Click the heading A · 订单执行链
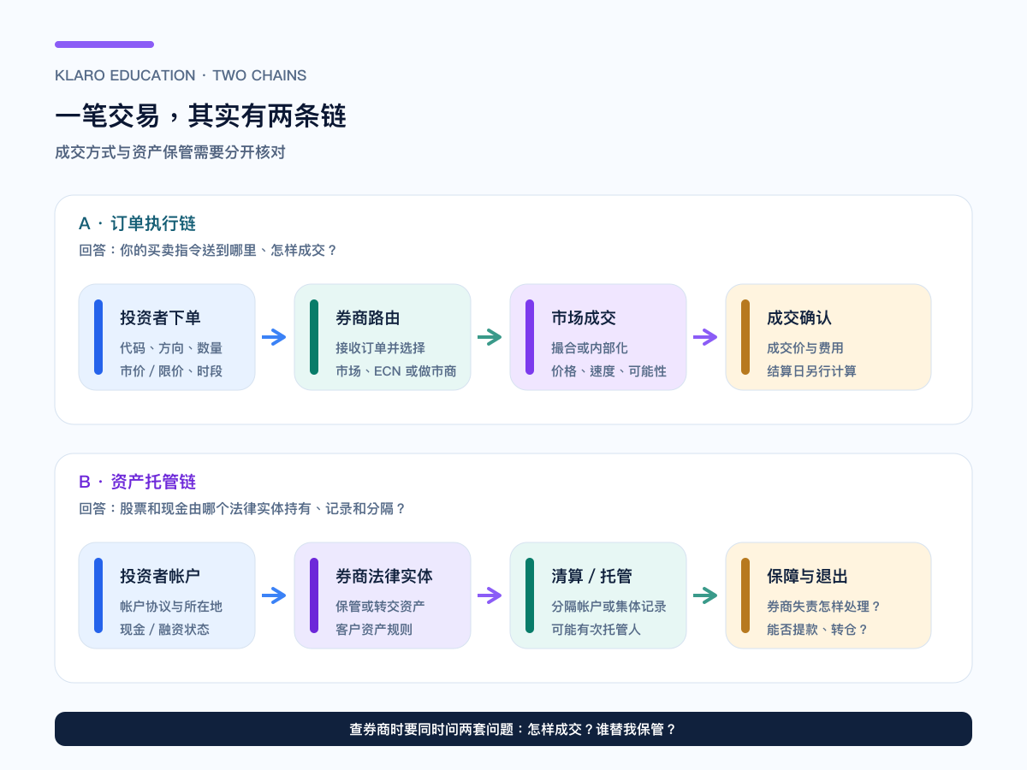The height and width of the screenshot is (770, 1027). (x=137, y=224)
